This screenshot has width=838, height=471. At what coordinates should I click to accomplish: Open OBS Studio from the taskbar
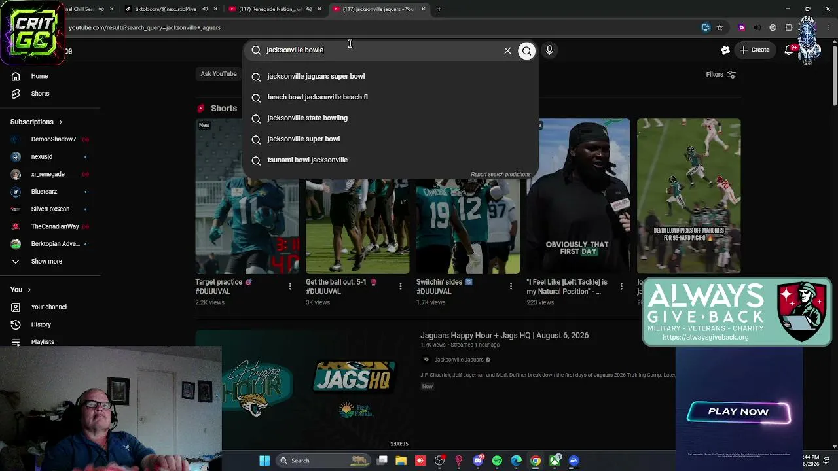click(439, 461)
